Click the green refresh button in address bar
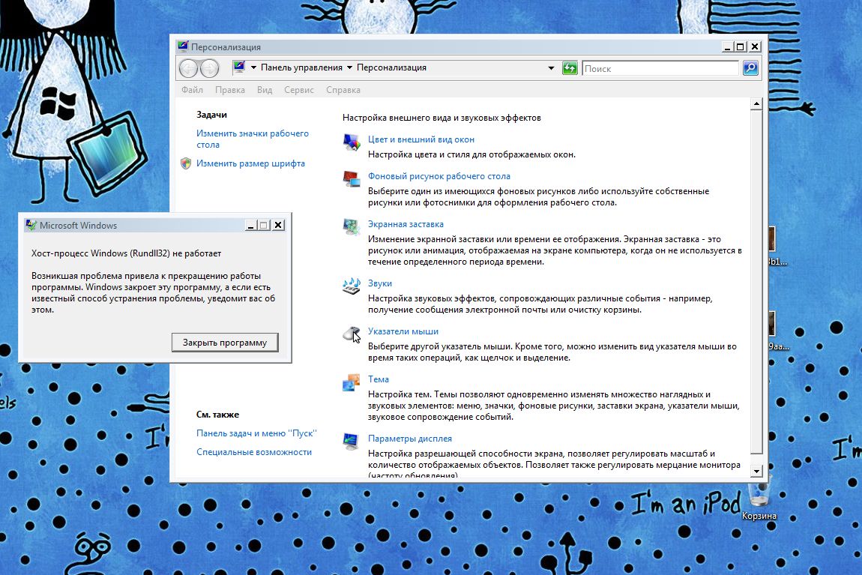The width and height of the screenshot is (862, 575). [x=570, y=68]
